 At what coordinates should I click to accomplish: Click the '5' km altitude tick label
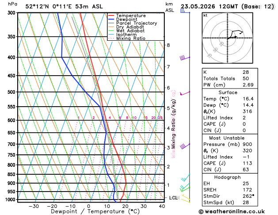(168, 108)
